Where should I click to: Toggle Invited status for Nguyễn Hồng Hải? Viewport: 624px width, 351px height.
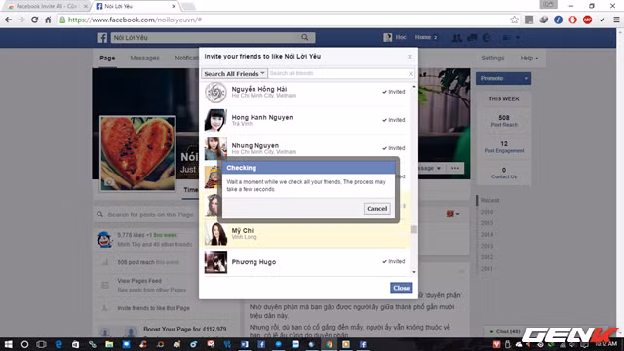tap(394, 92)
